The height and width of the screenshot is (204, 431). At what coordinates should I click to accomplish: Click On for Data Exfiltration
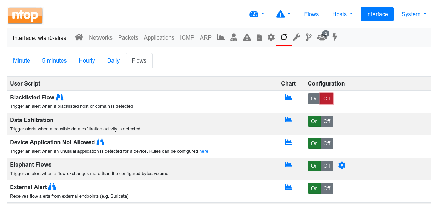click(314, 121)
